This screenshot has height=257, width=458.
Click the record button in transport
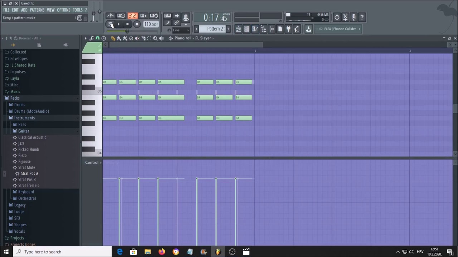(137, 24)
